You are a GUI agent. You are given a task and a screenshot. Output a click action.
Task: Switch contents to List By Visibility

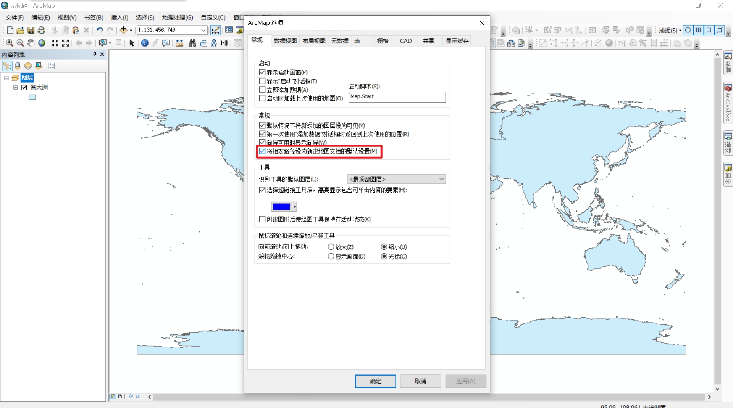click(x=28, y=66)
